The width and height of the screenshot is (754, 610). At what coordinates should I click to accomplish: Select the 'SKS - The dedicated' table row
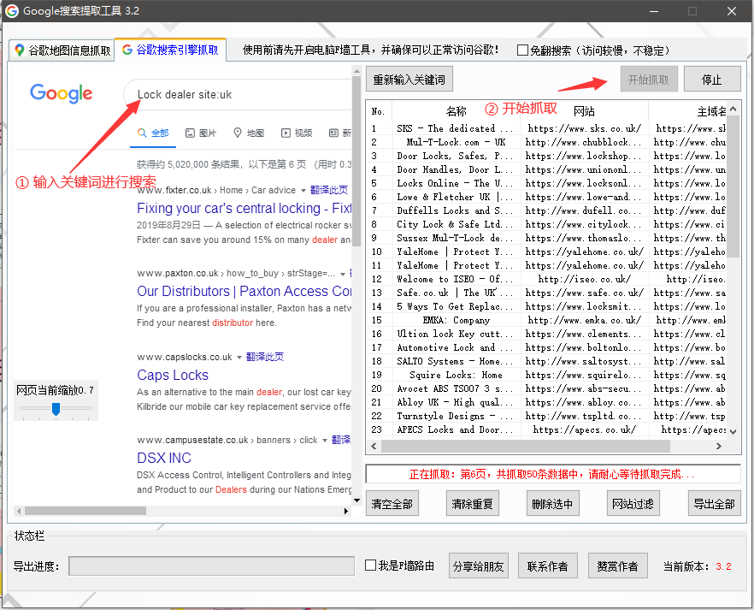tap(546, 128)
